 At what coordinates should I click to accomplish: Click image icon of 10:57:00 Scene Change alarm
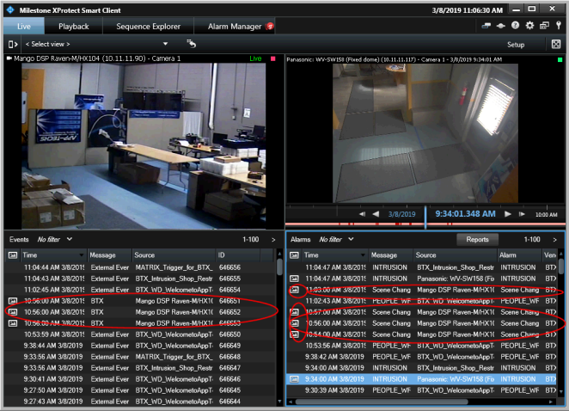[294, 312]
